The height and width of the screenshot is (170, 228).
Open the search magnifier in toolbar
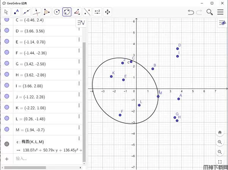click(210, 12)
